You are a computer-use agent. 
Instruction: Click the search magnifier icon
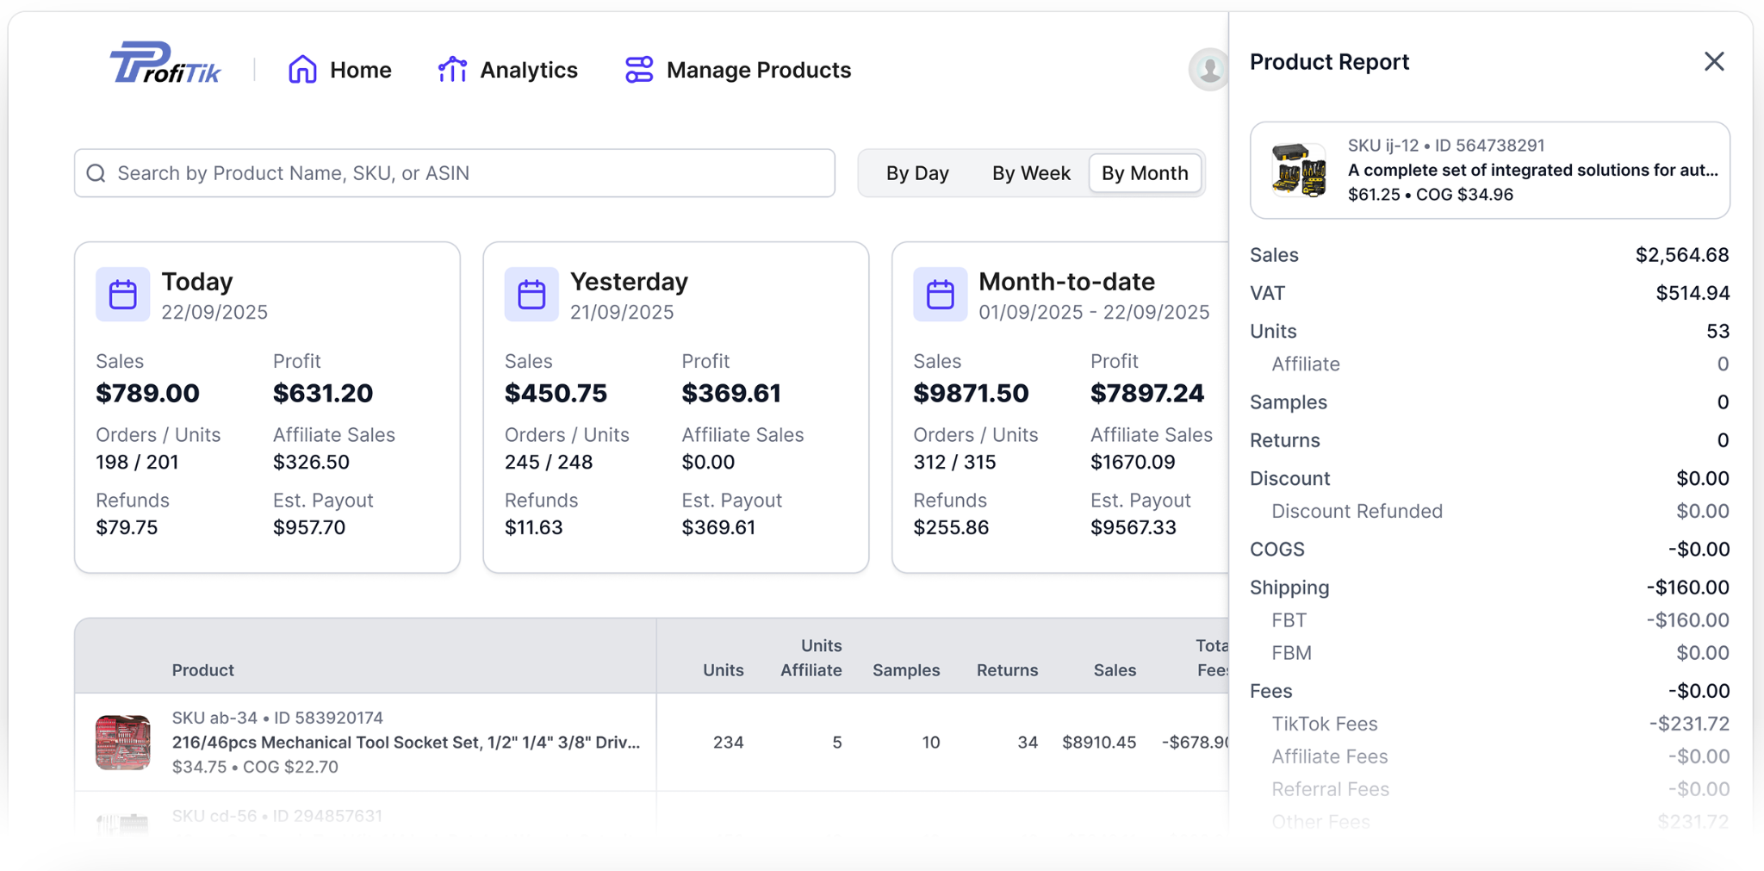(x=96, y=173)
